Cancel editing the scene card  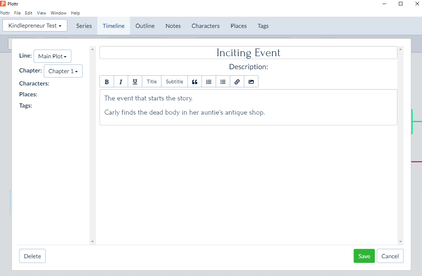click(x=390, y=256)
